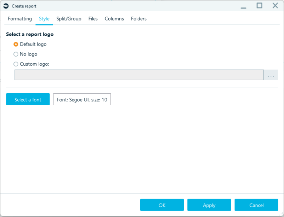Cancel the Create report dialog
This screenshot has height=217, width=284.
point(256,205)
